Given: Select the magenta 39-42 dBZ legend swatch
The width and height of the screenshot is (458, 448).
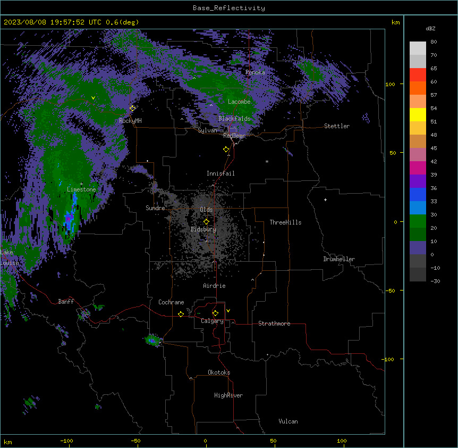Looking at the screenshot, I should [x=418, y=168].
